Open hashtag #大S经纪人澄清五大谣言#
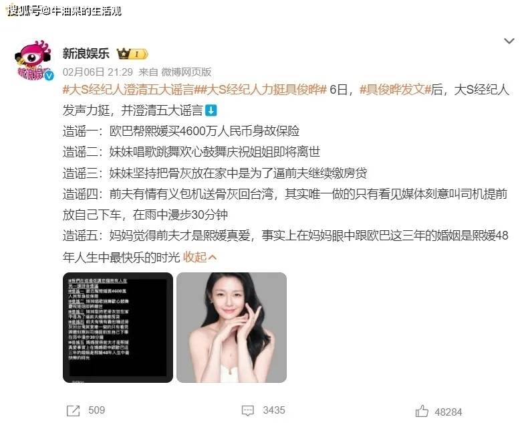528x425 pixels. tap(130, 90)
